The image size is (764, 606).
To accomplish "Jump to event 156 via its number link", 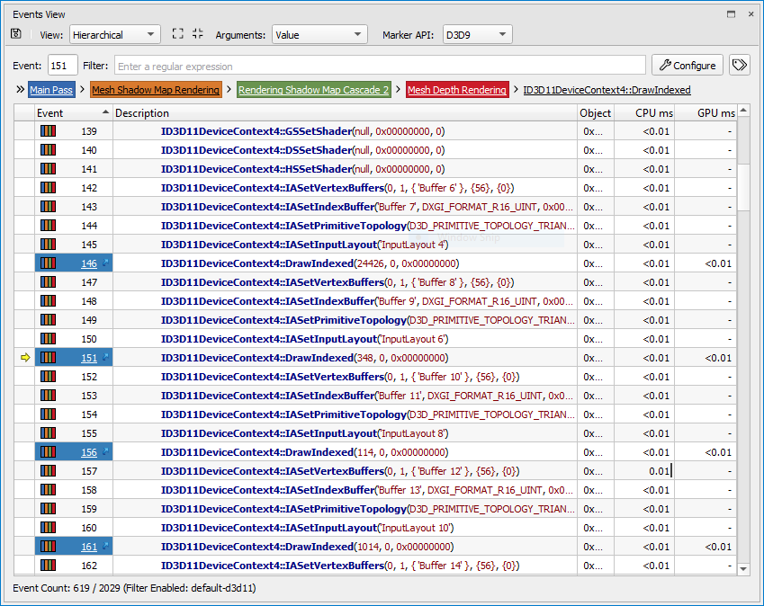I will [x=89, y=452].
